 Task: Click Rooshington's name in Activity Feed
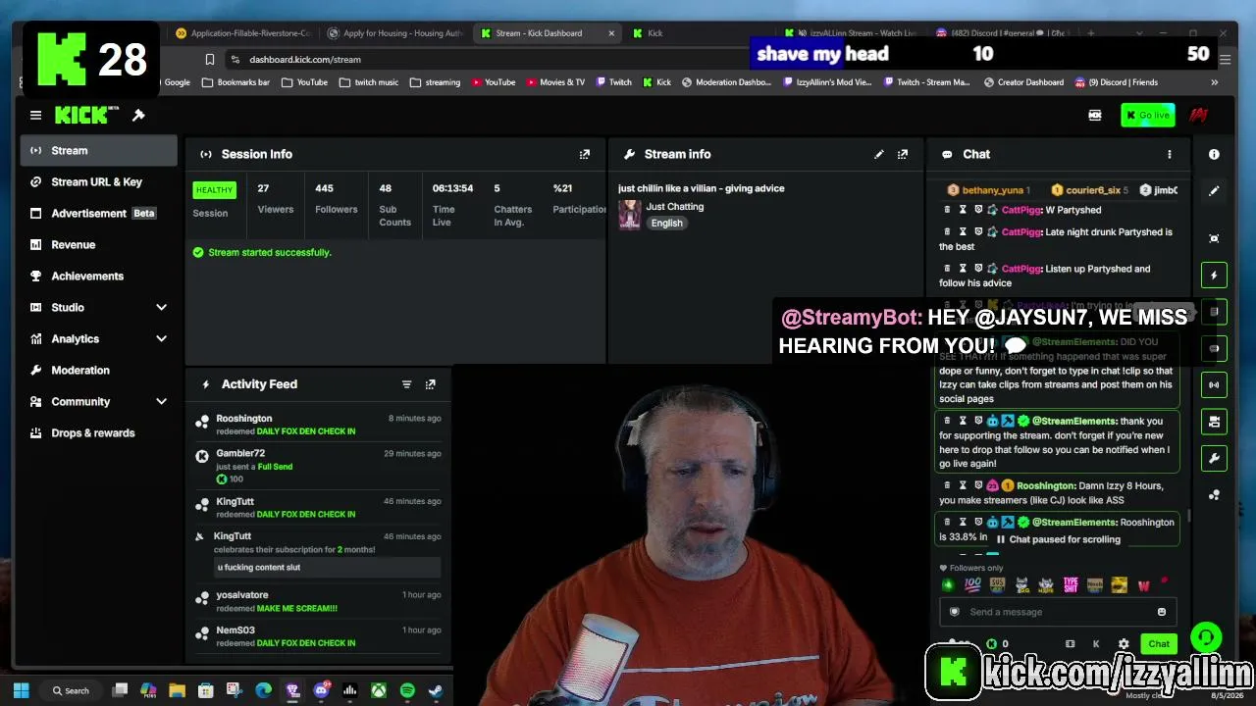click(244, 419)
